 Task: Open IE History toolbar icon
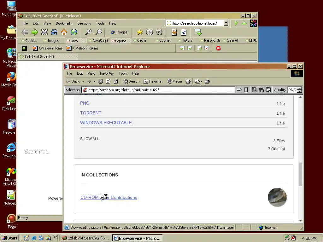click(188, 81)
